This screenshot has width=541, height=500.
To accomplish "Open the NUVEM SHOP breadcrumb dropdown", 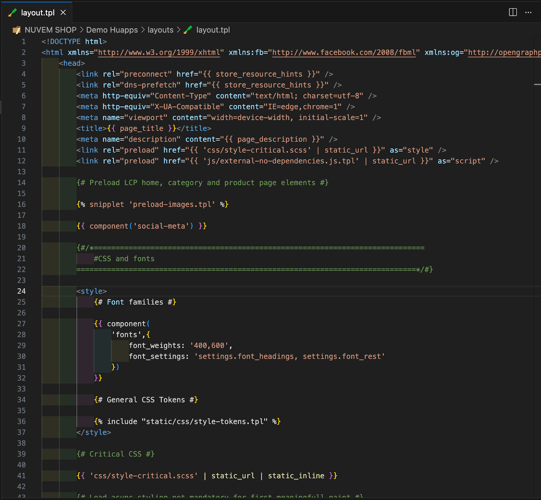I will (50, 30).
